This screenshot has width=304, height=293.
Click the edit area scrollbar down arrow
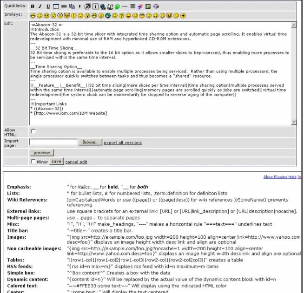[x=294, y=122]
